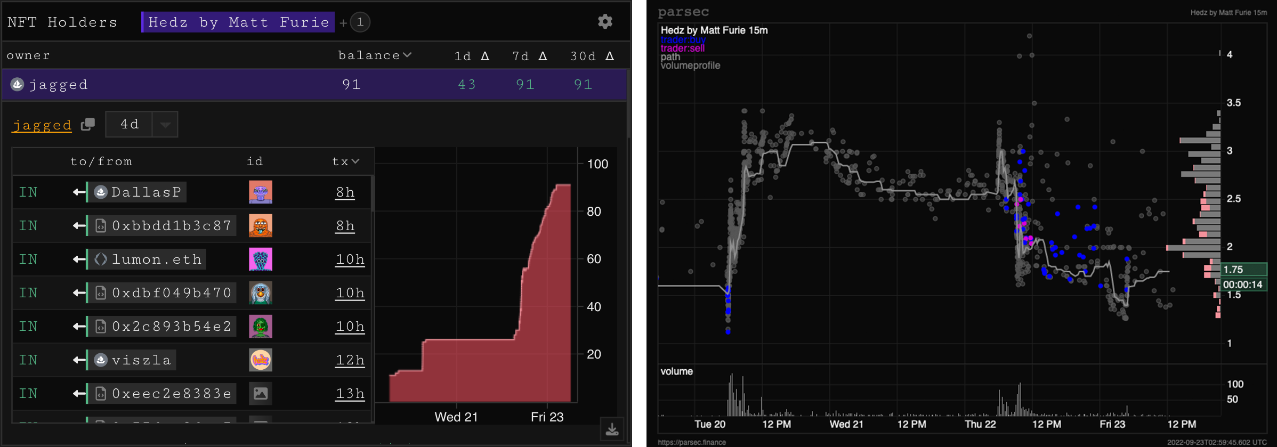Viewport: 1277px width, 447px height.
Task: Click the OpenSea icon next to viszla
Action: click(x=101, y=360)
